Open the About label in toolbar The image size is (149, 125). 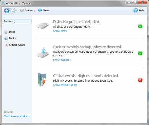tap(46, 11)
